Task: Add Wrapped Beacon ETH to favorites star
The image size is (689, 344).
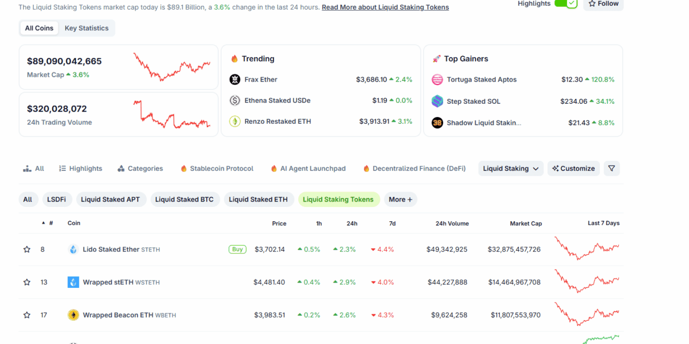Action: (x=27, y=315)
